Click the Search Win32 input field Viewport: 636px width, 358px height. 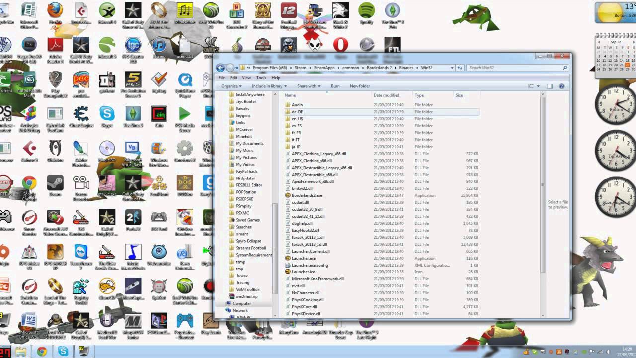(x=518, y=68)
